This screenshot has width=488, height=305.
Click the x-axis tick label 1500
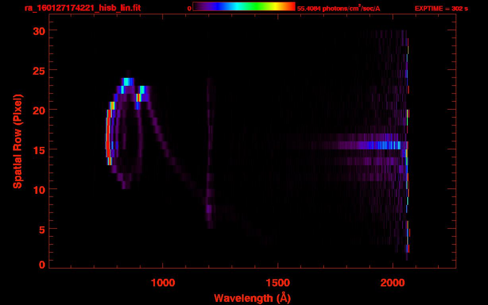click(278, 282)
